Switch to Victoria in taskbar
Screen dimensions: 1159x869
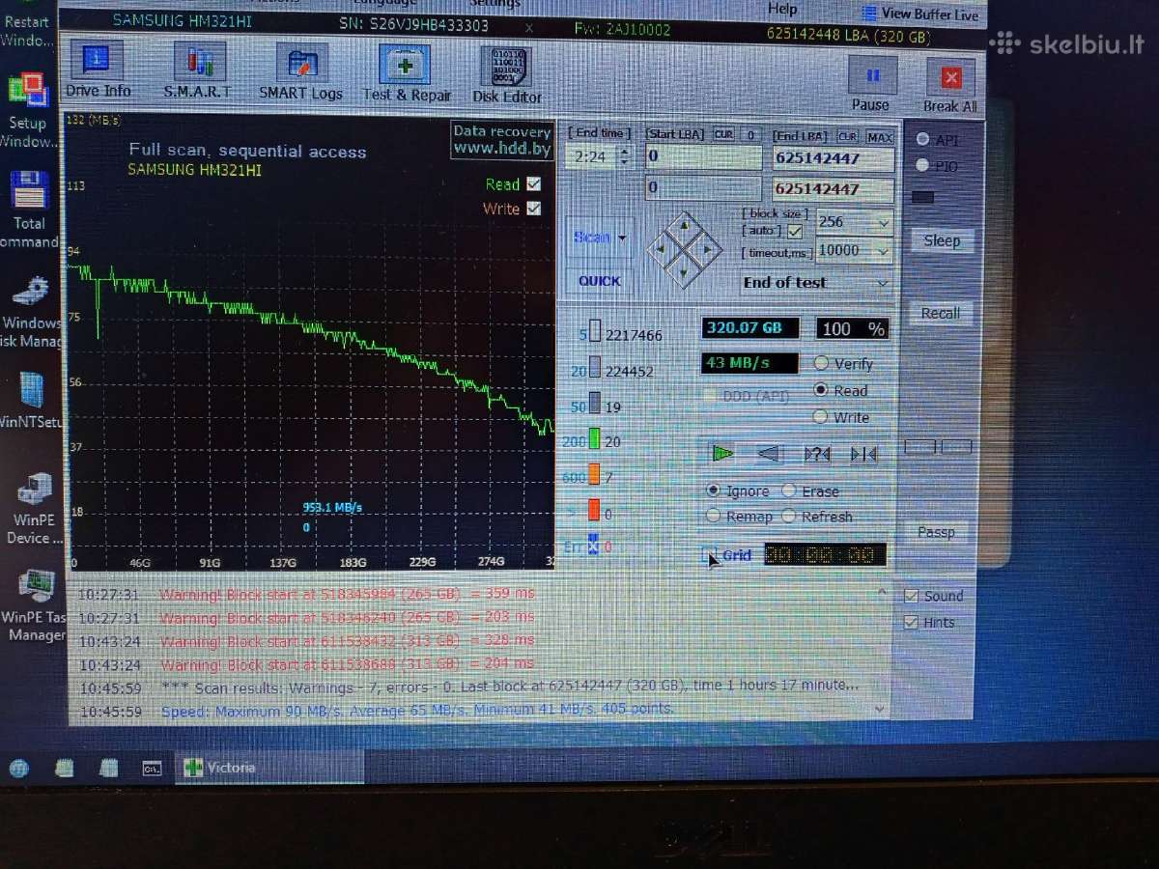[x=270, y=769]
